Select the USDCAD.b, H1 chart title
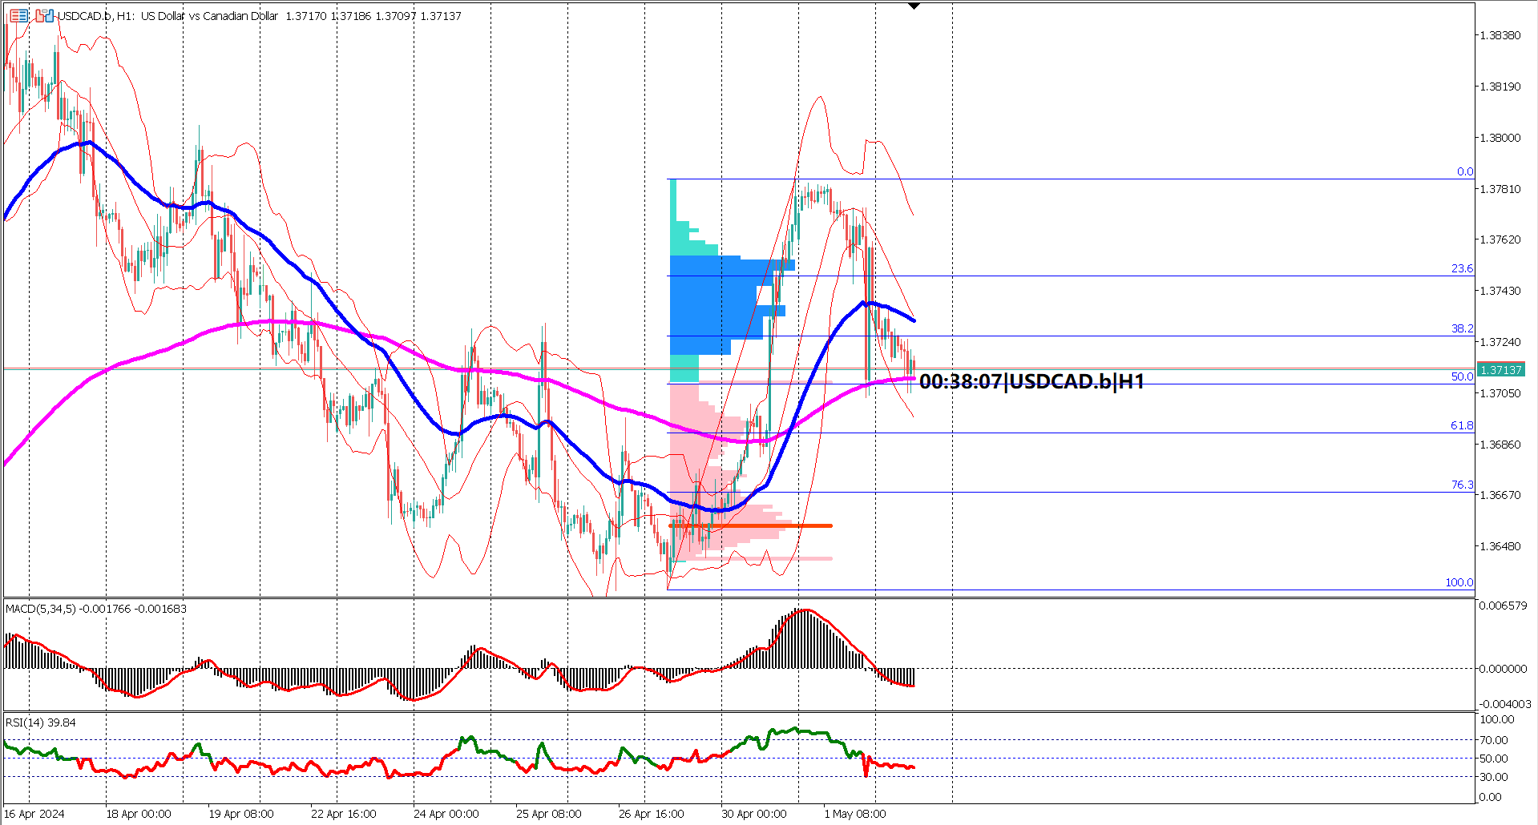 coord(96,15)
